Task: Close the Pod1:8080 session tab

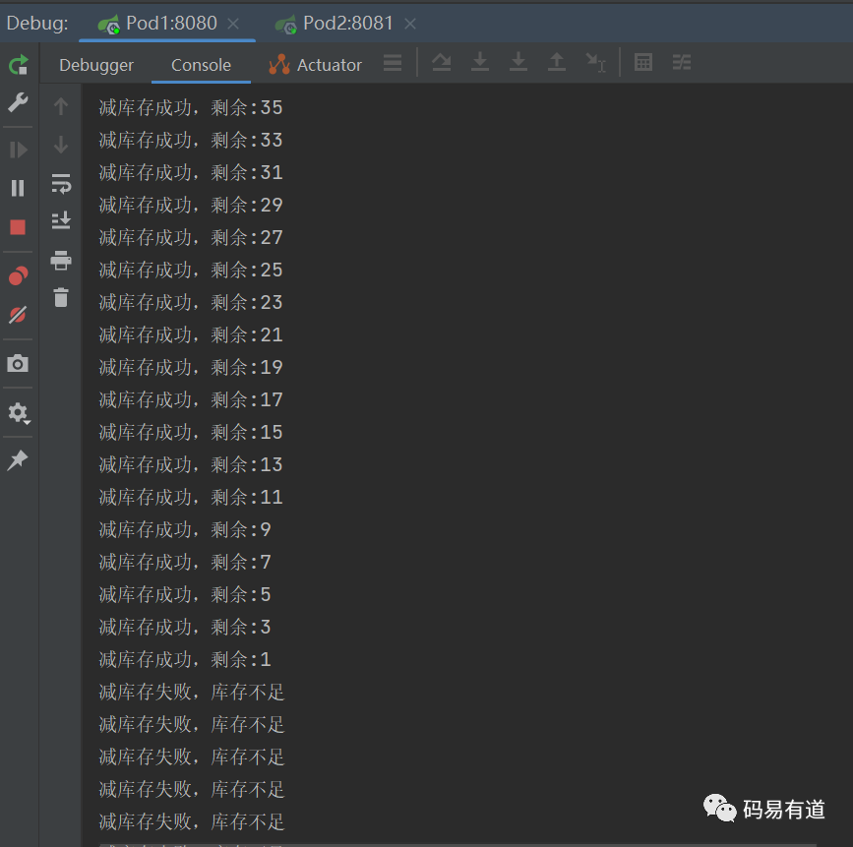Action: pos(233,24)
